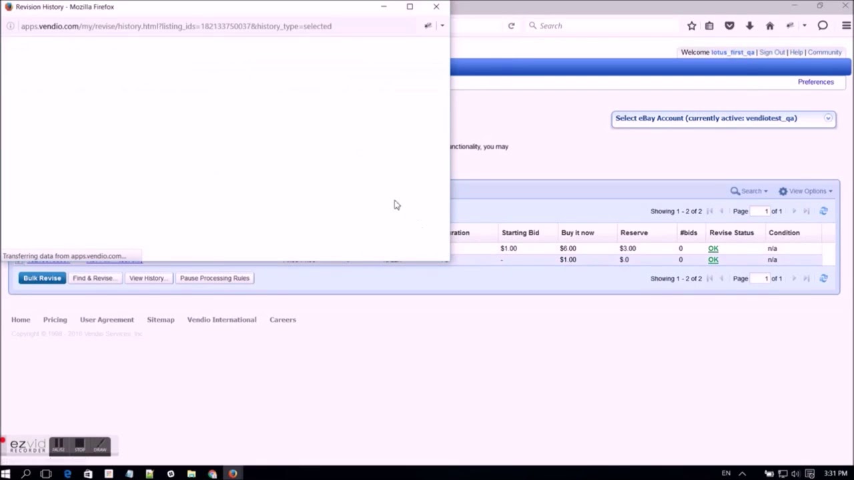Click the Starting Bid column header
This screenshot has height=480, width=854.
pyautogui.click(x=520, y=233)
